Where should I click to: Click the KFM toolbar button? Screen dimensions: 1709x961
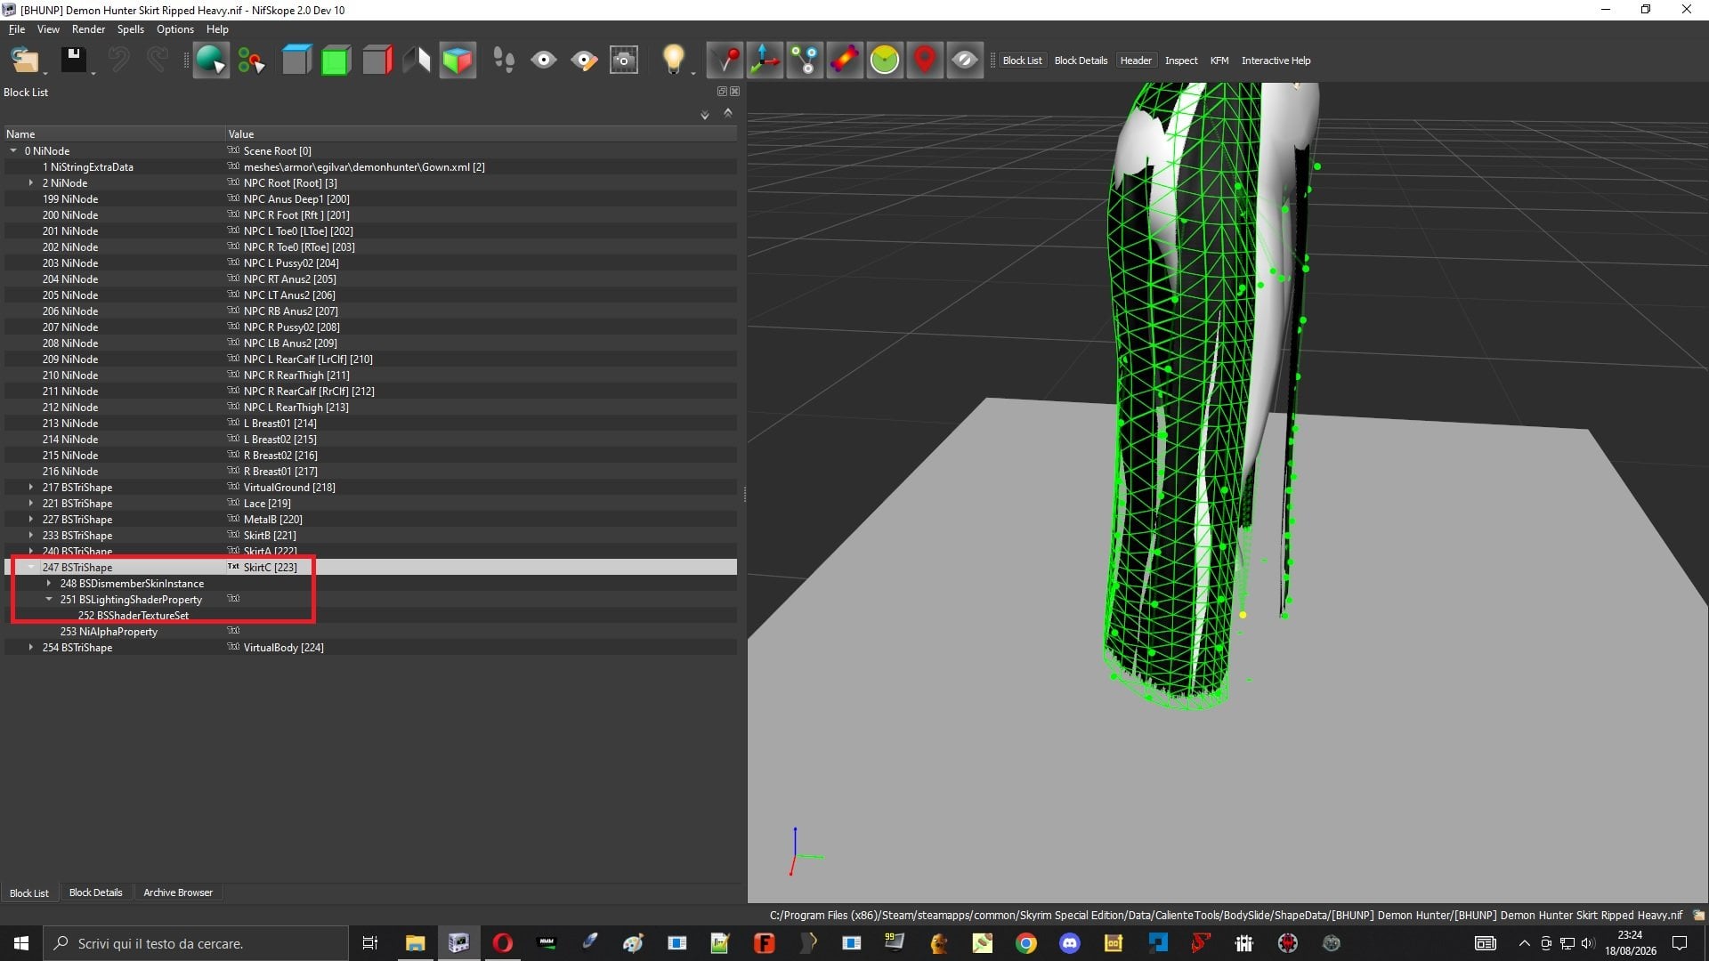click(1219, 61)
